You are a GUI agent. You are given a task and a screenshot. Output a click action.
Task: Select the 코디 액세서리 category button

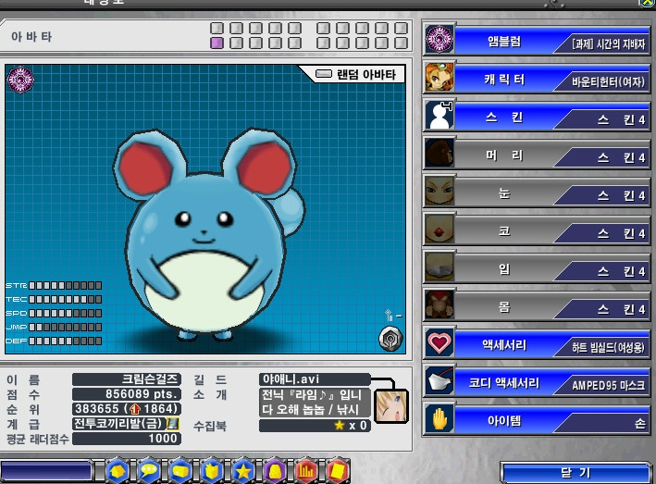pos(504,383)
